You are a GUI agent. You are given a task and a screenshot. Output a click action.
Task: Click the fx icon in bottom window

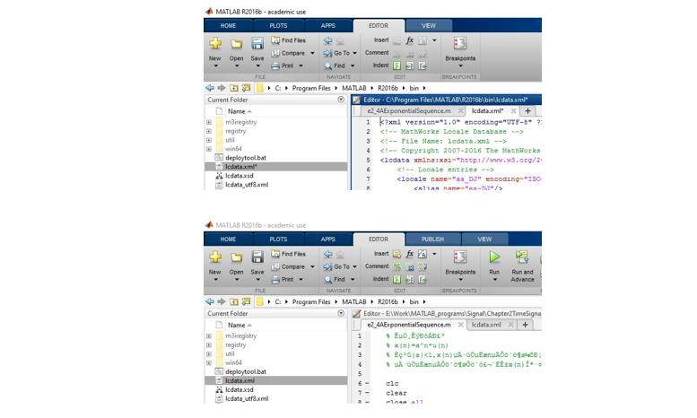[x=410, y=254]
